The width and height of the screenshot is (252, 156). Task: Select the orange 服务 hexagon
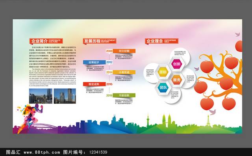[177, 80]
